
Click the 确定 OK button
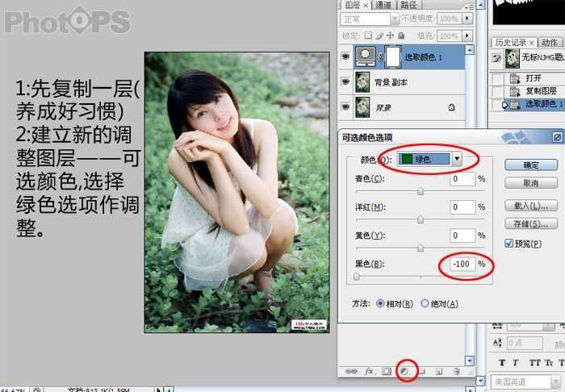[531, 165]
